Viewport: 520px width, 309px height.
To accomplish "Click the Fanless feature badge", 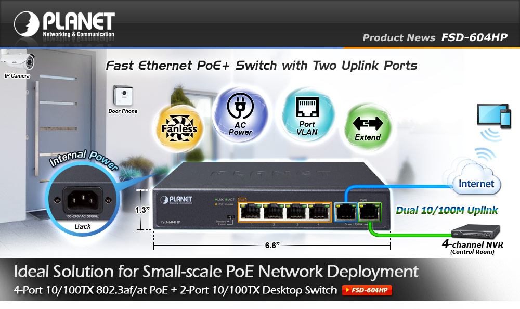I will (x=179, y=128).
